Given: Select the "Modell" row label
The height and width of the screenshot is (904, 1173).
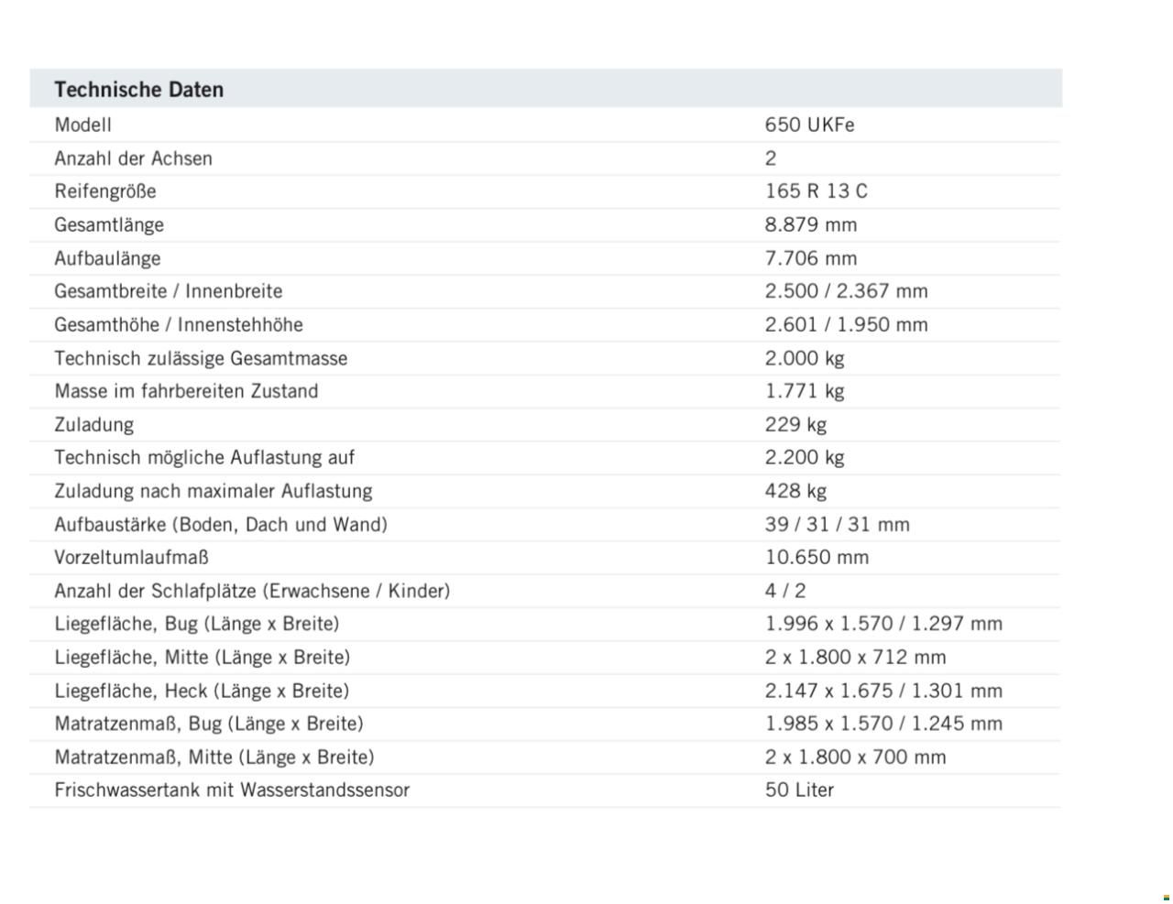Looking at the screenshot, I should pos(82,125).
